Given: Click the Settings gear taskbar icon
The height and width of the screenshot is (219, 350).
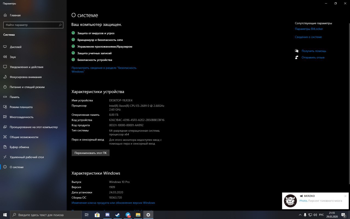Looking at the screenshot, I should (148, 215).
